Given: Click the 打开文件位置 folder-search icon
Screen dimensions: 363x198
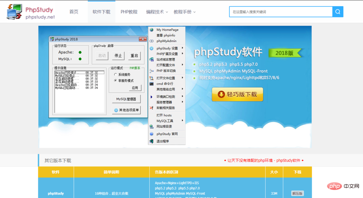Looking at the screenshot, I should tap(152, 78).
